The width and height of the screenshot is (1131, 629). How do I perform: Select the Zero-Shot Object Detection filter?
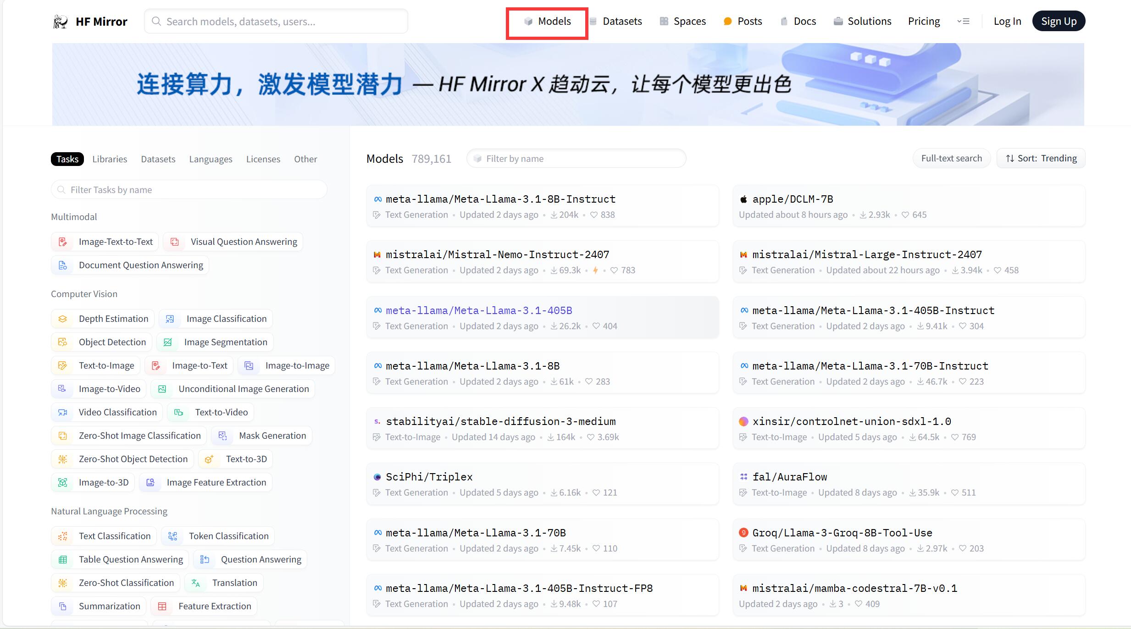pyautogui.click(x=122, y=459)
